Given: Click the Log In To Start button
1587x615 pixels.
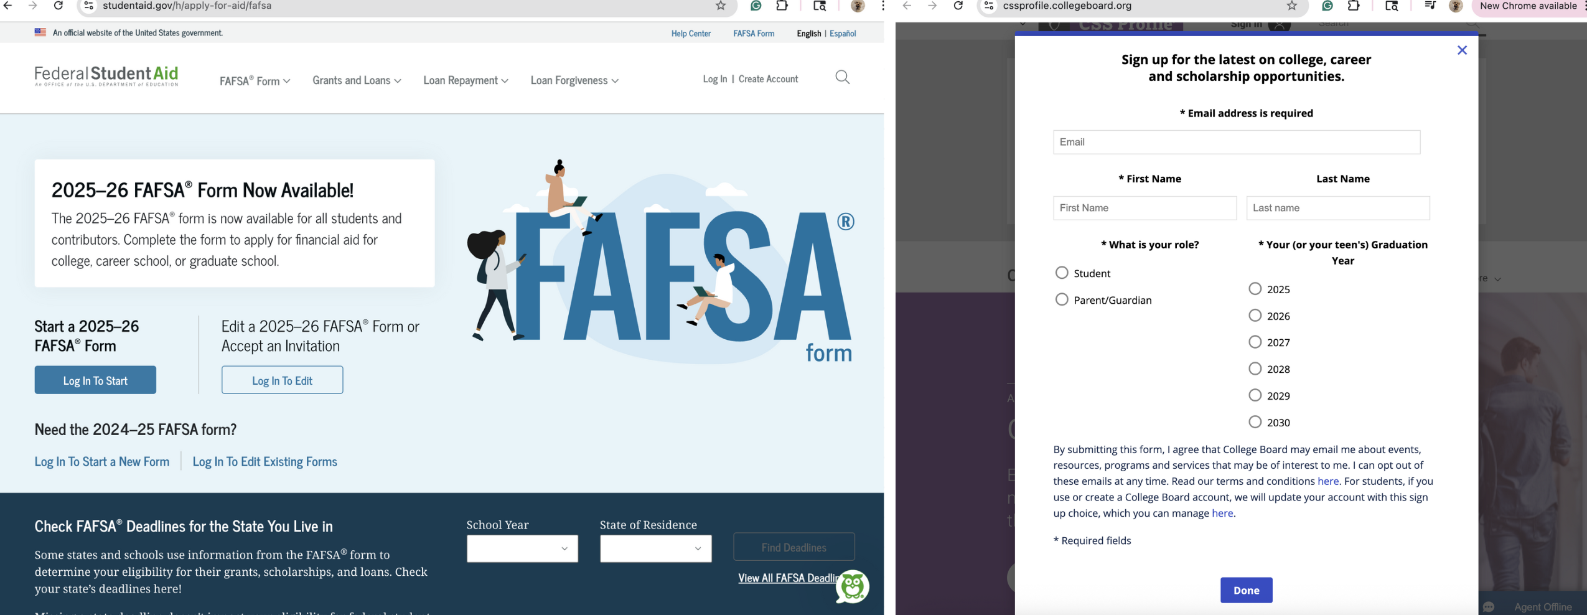Looking at the screenshot, I should click(95, 380).
